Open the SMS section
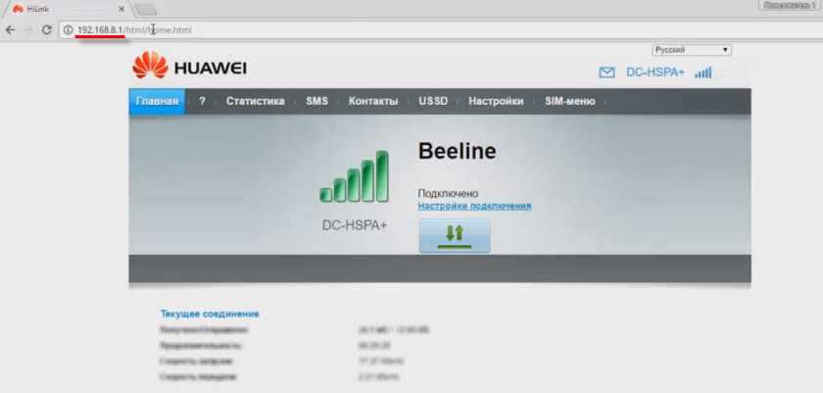 [x=316, y=101]
